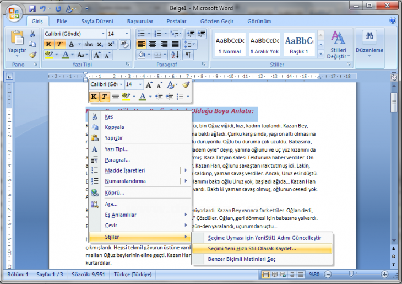Increase indent in Paragraf group

click(x=201, y=34)
